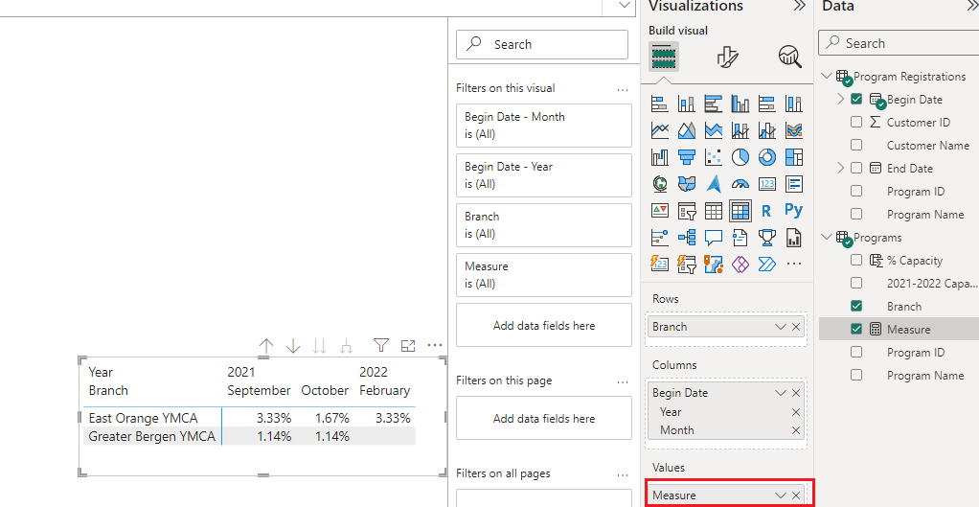Check the % Capacity field
This screenshot has height=507, width=979.
point(856,261)
